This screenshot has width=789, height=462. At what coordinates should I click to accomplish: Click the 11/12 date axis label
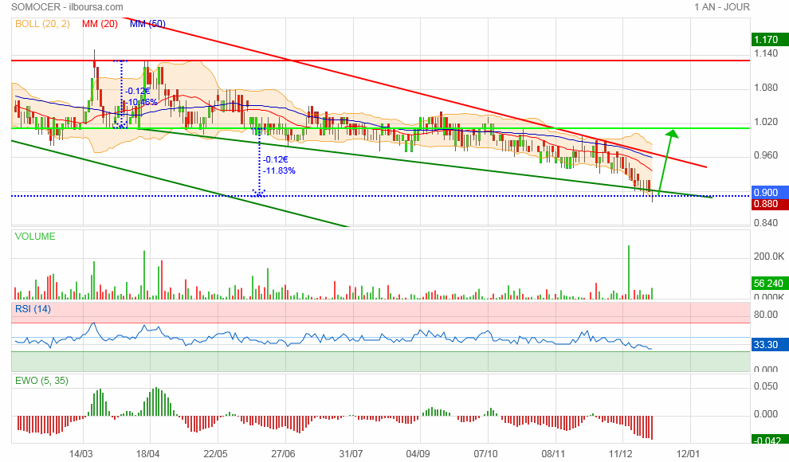point(620,454)
